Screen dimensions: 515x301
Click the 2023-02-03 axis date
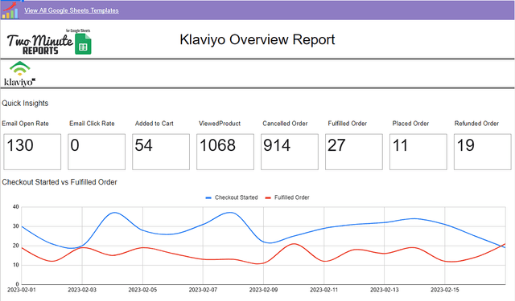coord(82,290)
